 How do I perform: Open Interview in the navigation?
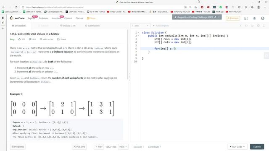tap(56, 18)
